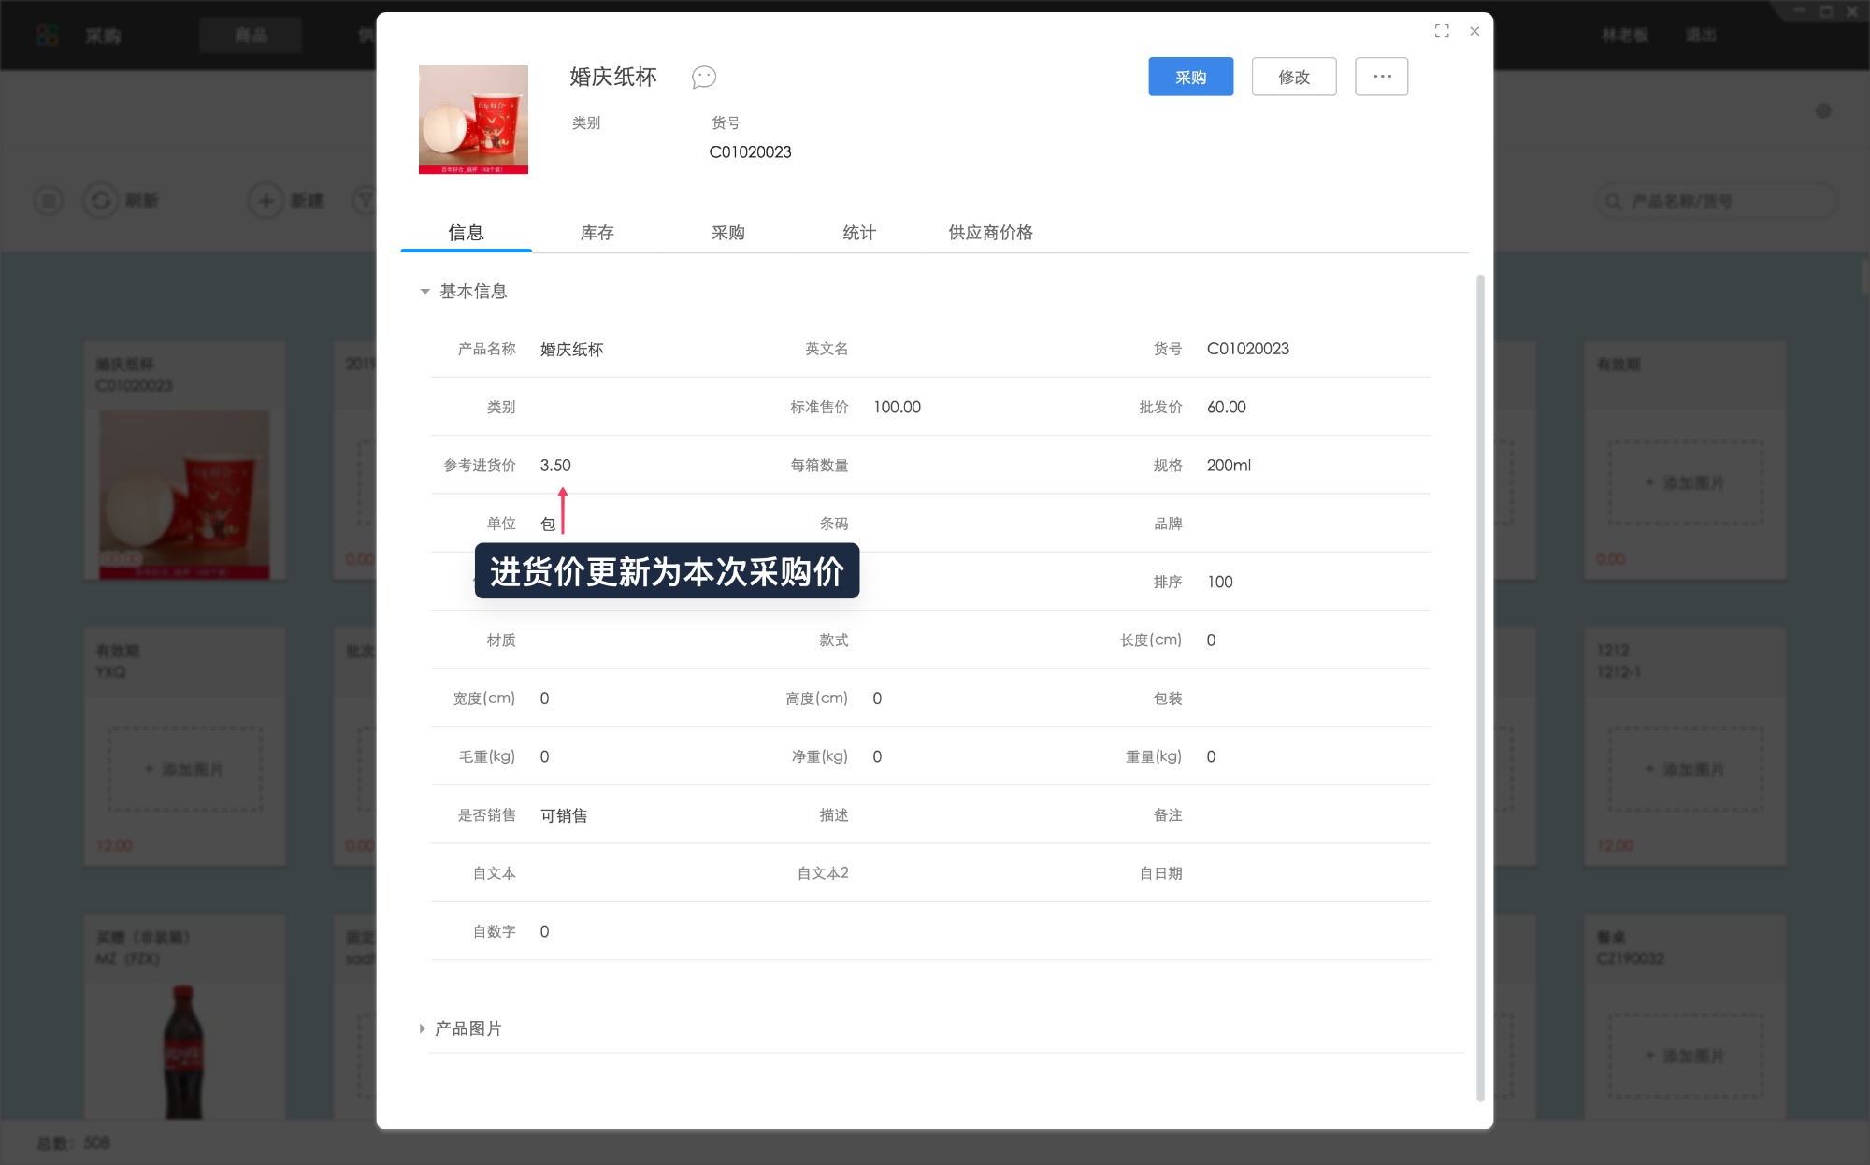This screenshot has width=1870, height=1165.
Task: Click the 是否销售 value 可销售
Action: [x=564, y=815]
